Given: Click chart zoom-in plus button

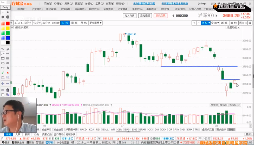Looking at the screenshot, I should (194, 23).
